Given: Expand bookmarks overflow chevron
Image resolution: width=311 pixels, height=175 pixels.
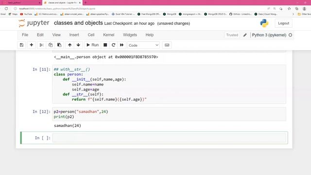Looking at the screenshot, I should [293, 14].
